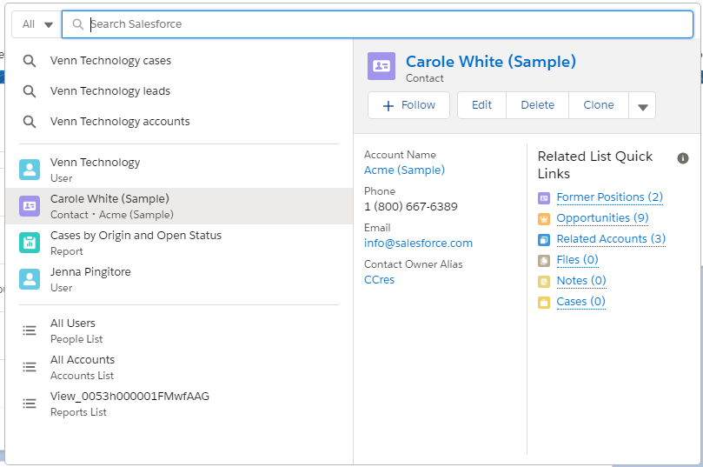Focus the Search Salesforce input field
Viewport: 703px width, 467px height.
point(377,24)
